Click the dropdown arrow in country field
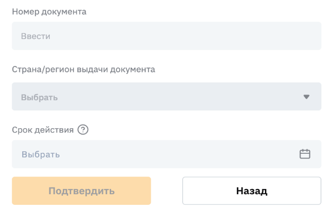Image resolution: width=334 pixels, height=214 pixels. point(306,97)
